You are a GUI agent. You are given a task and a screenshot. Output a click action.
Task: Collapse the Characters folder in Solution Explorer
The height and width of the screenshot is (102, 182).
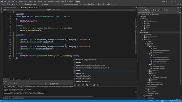pyautogui.click(x=148, y=65)
